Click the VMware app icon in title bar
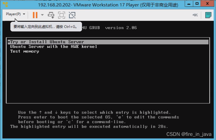The image size is (216, 140). (5, 5)
